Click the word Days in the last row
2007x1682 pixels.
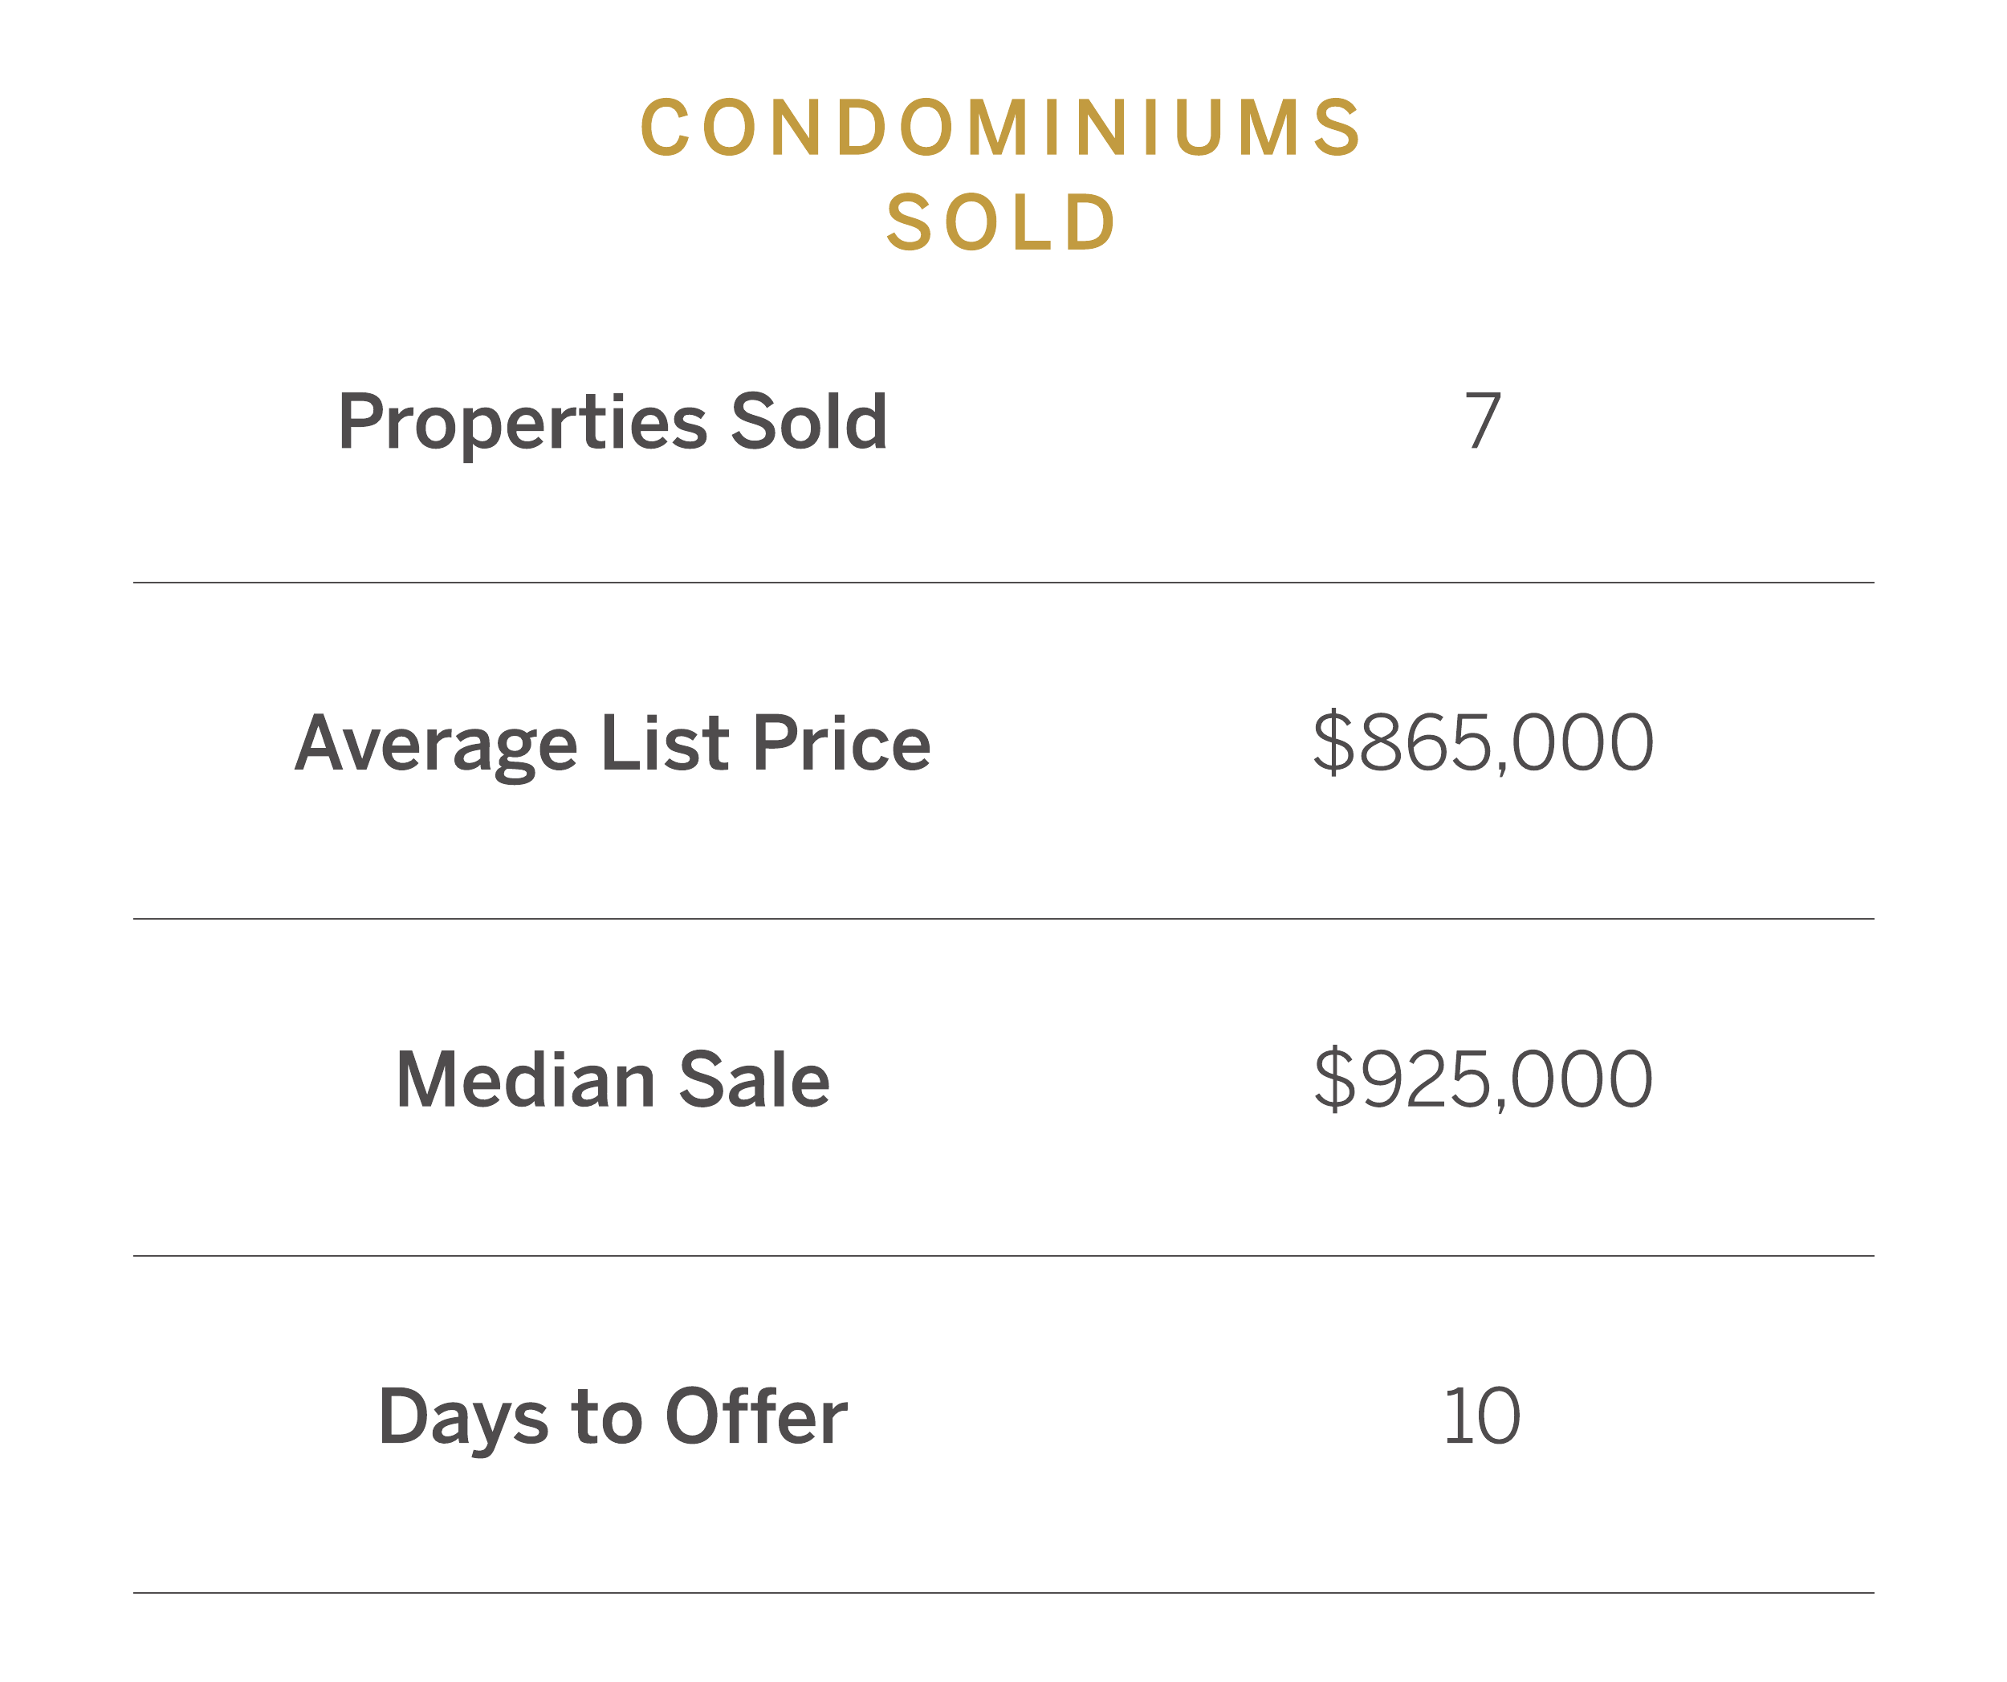tap(463, 1420)
